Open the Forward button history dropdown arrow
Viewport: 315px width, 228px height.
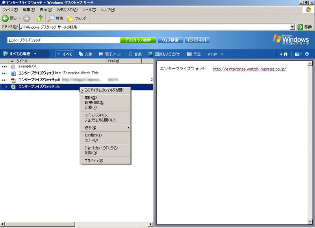pyautogui.click(x=33, y=18)
